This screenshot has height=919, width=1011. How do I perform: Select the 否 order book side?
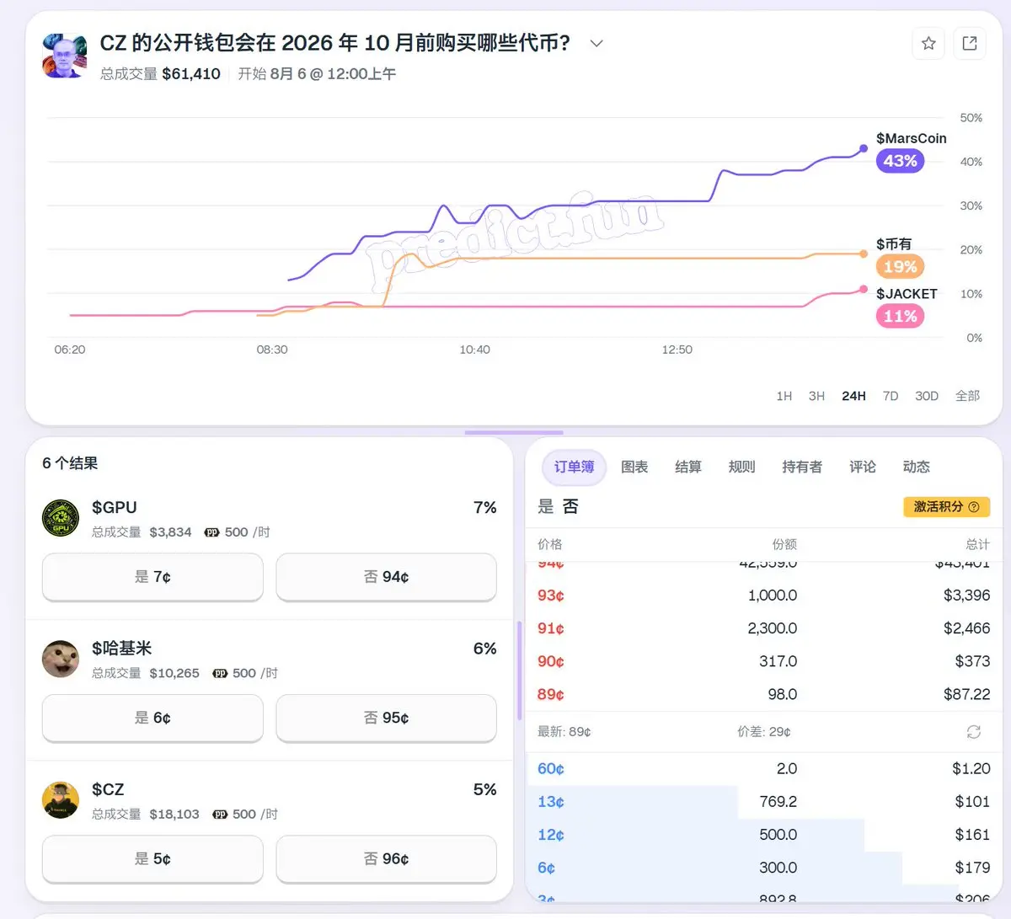[570, 507]
